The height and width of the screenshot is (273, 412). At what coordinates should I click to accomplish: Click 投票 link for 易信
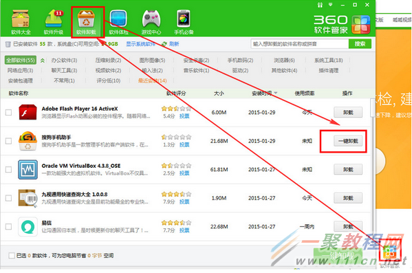(x=184, y=230)
